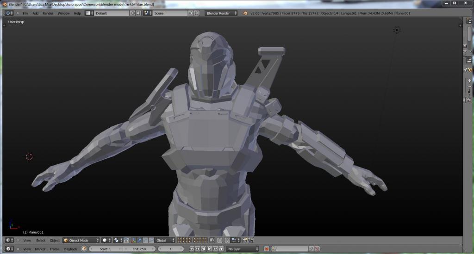This screenshot has height=254, width=474.
Task: Delete the current Scene
Action: [x=196, y=13]
